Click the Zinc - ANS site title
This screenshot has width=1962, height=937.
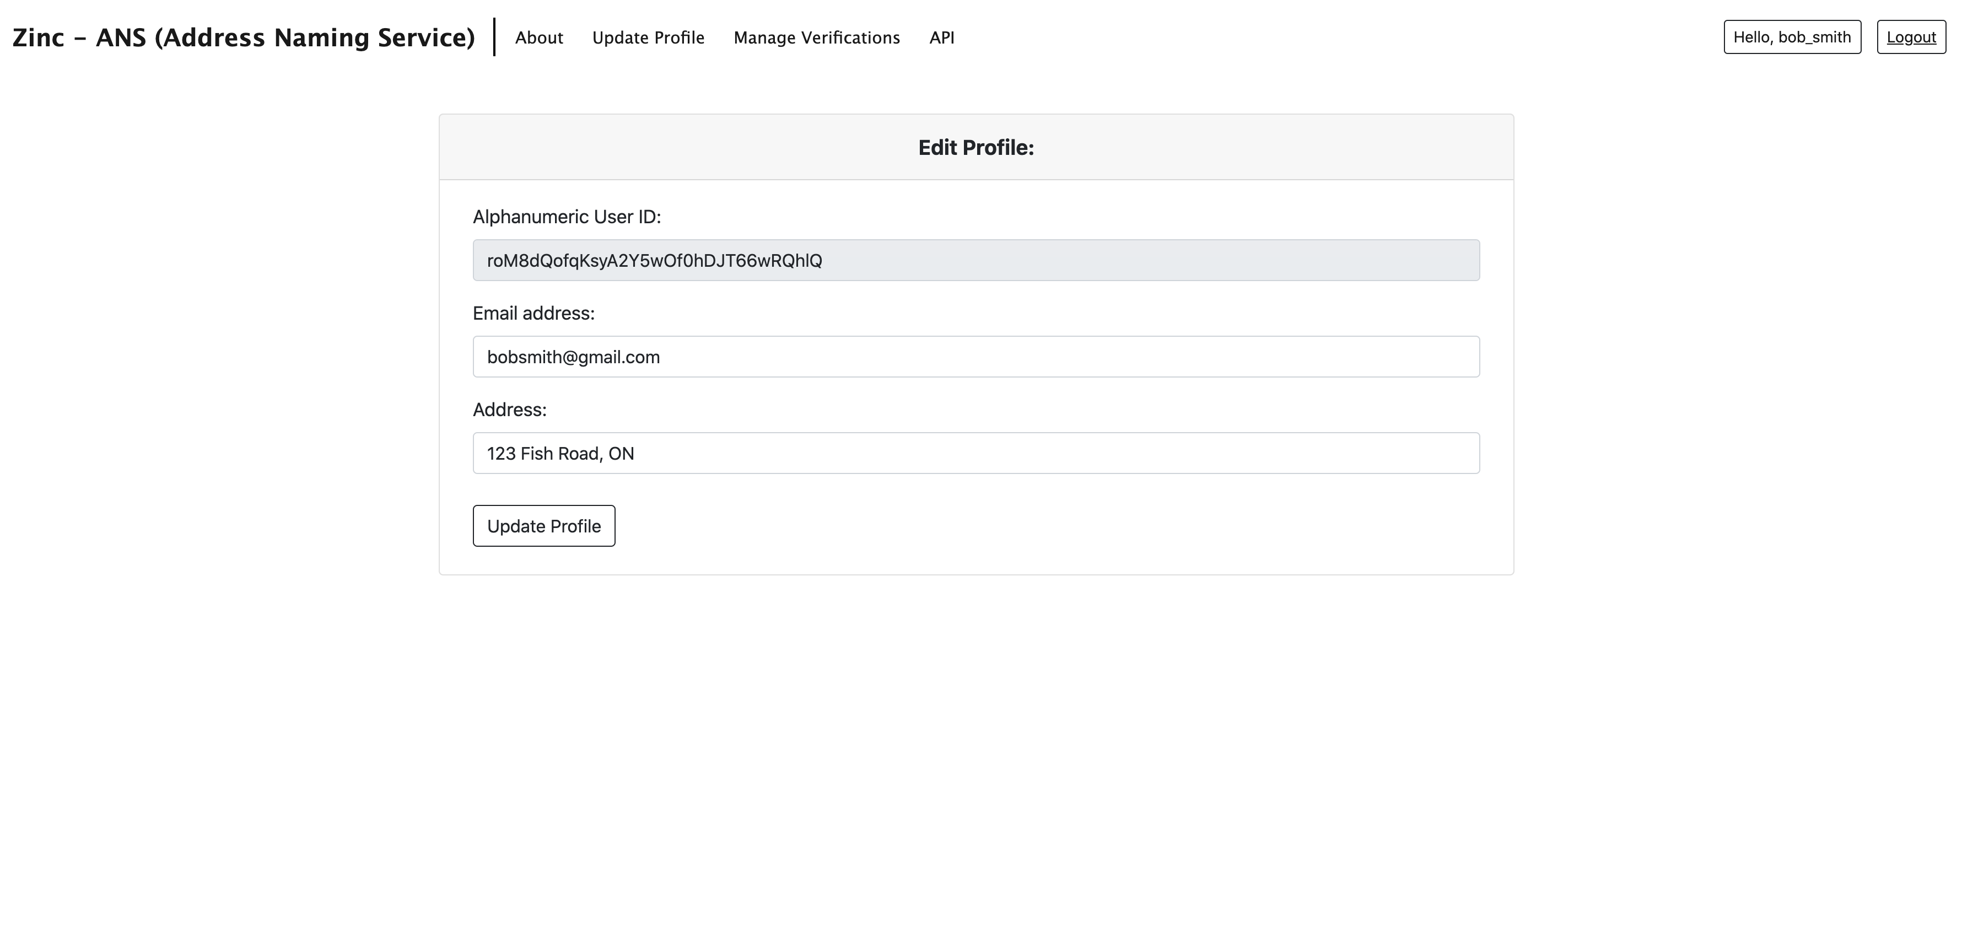[244, 37]
